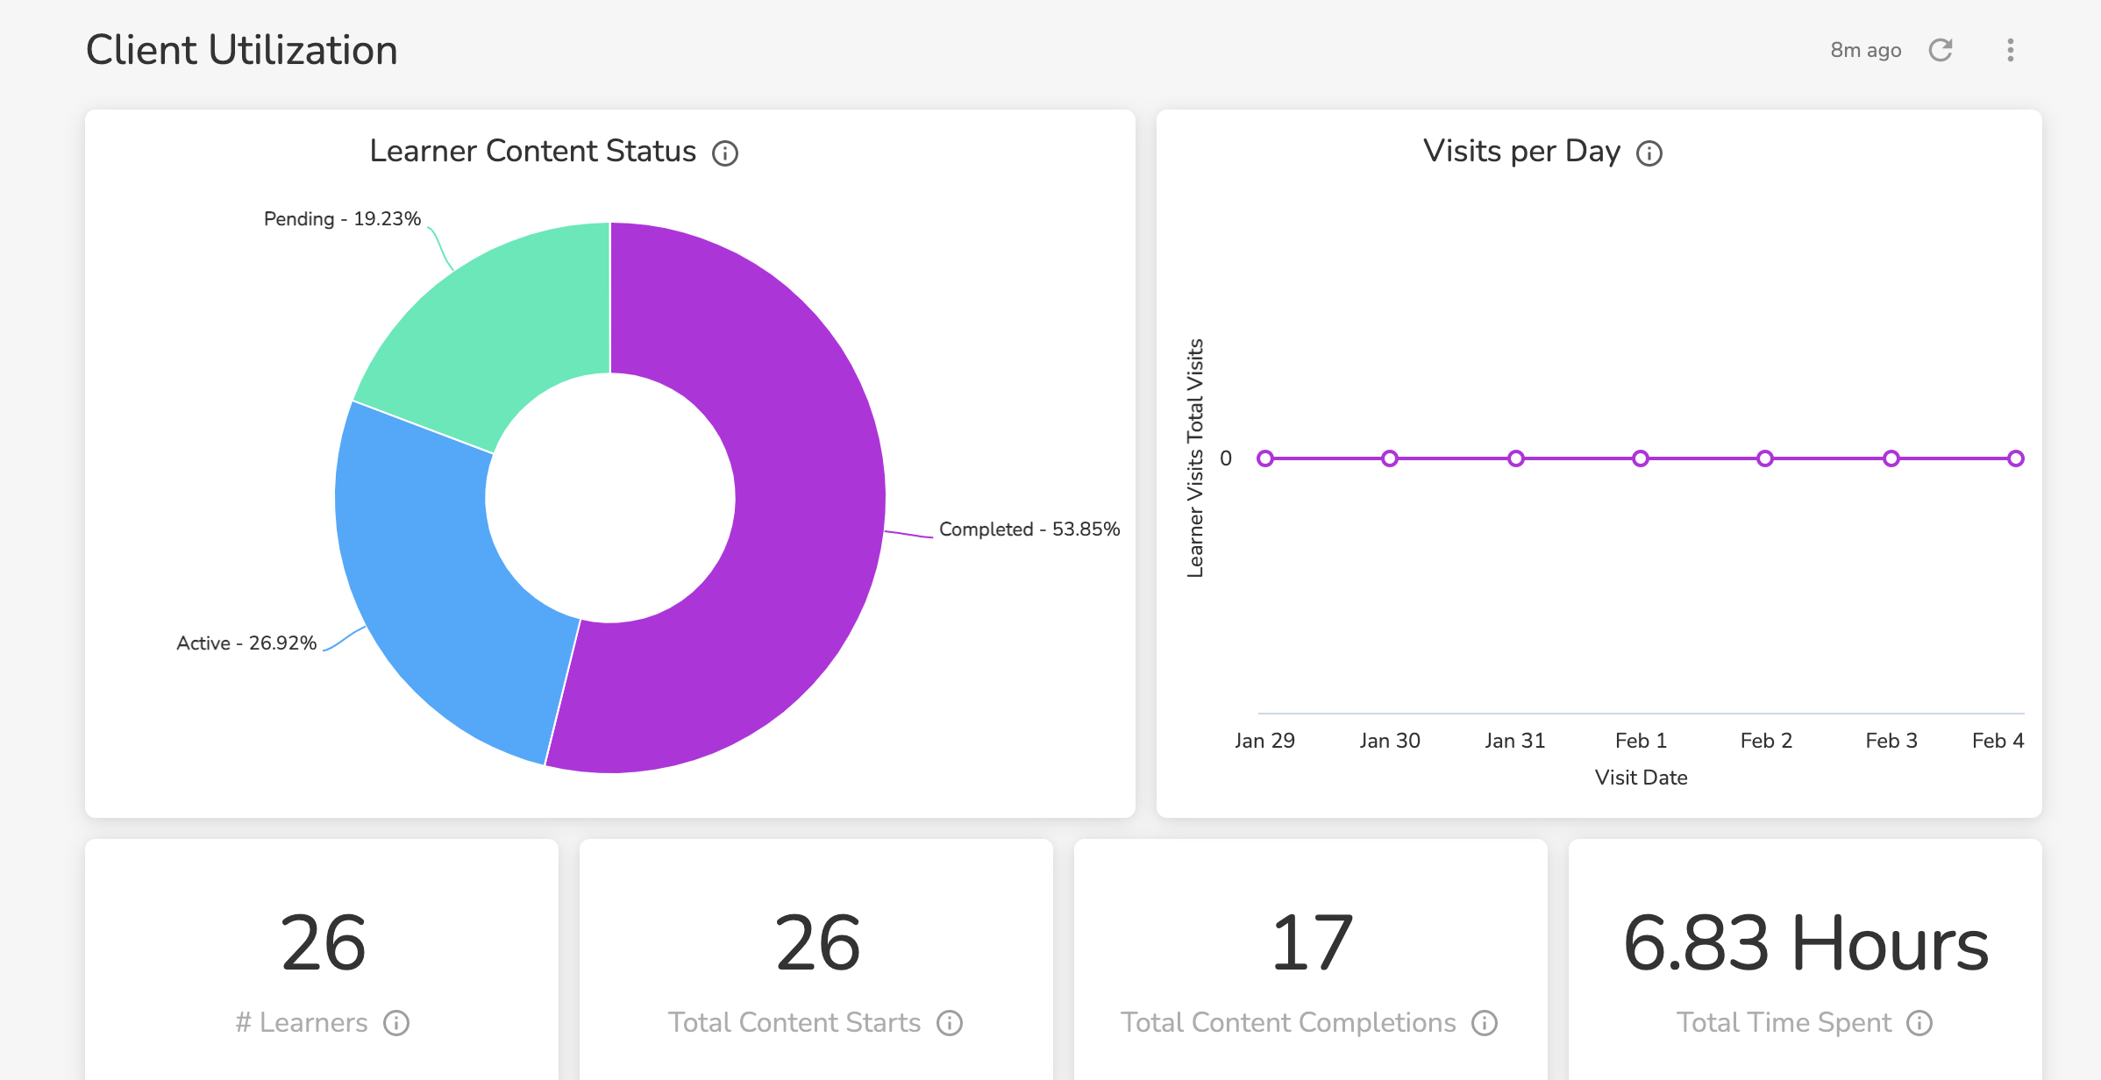
Task: Click the # Learners info icon
Action: (396, 1023)
